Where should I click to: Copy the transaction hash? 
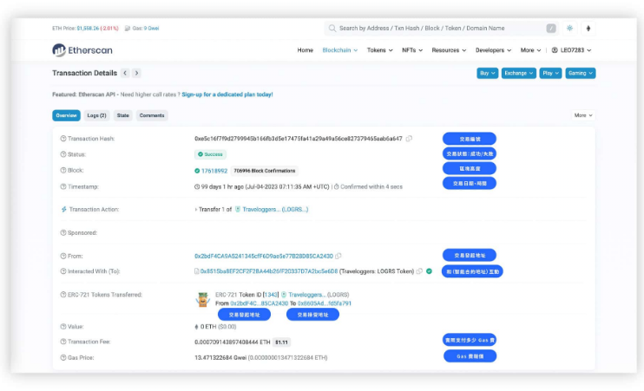coord(409,139)
